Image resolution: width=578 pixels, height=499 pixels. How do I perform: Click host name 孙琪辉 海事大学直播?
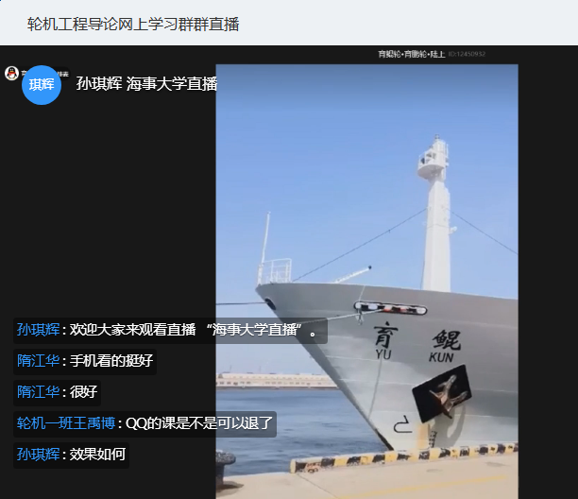click(x=146, y=84)
